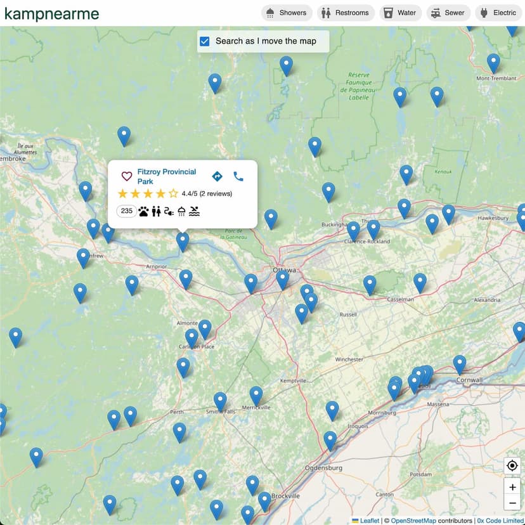Uncheck 'Search as I move the map'
This screenshot has height=525, width=525.
tap(205, 41)
